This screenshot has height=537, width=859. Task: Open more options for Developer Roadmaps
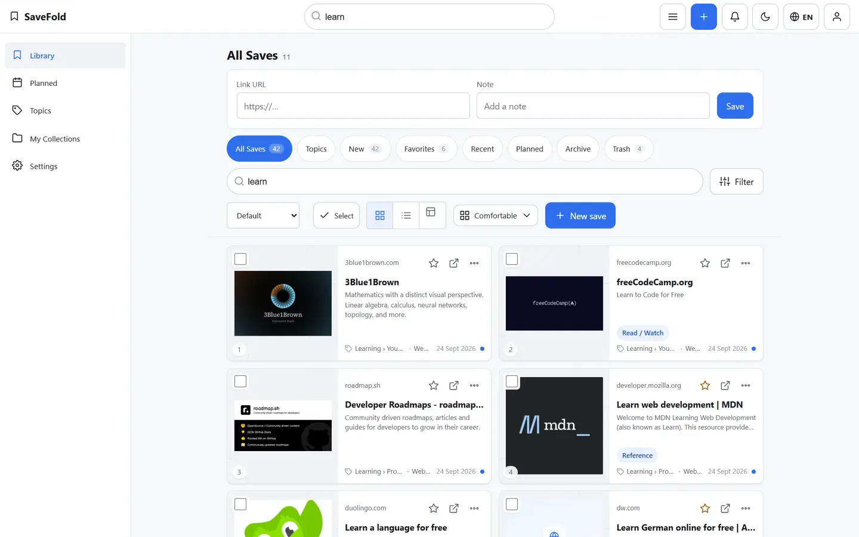[474, 385]
